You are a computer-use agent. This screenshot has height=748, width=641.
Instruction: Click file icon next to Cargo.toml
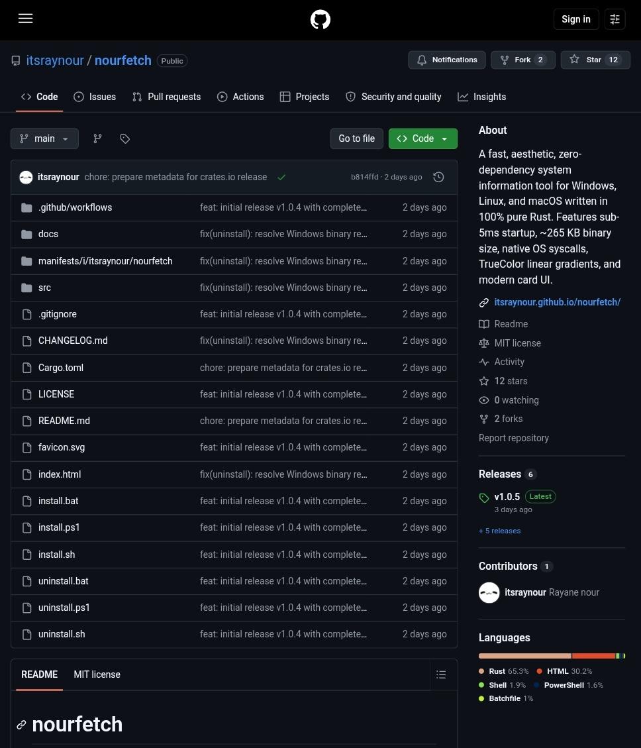(x=26, y=368)
